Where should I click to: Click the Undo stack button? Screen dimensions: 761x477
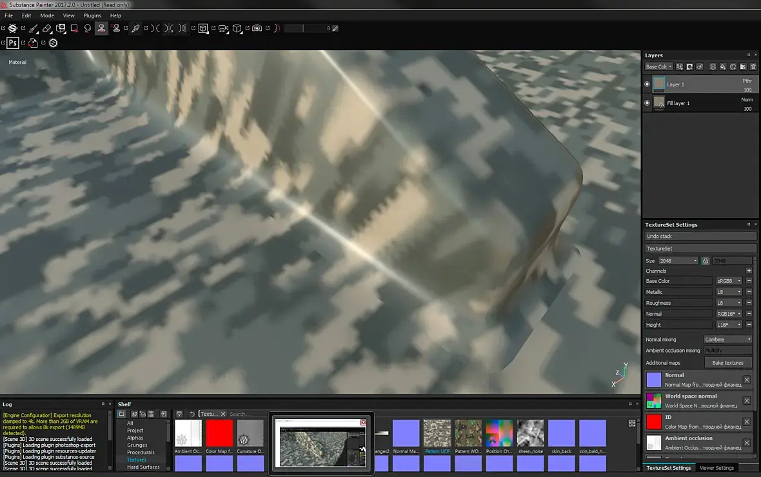click(700, 237)
